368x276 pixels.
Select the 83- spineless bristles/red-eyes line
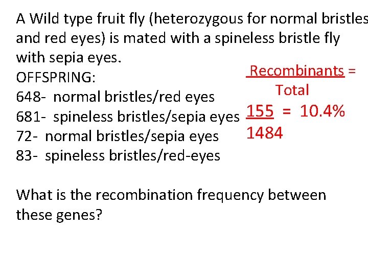click(118, 155)
